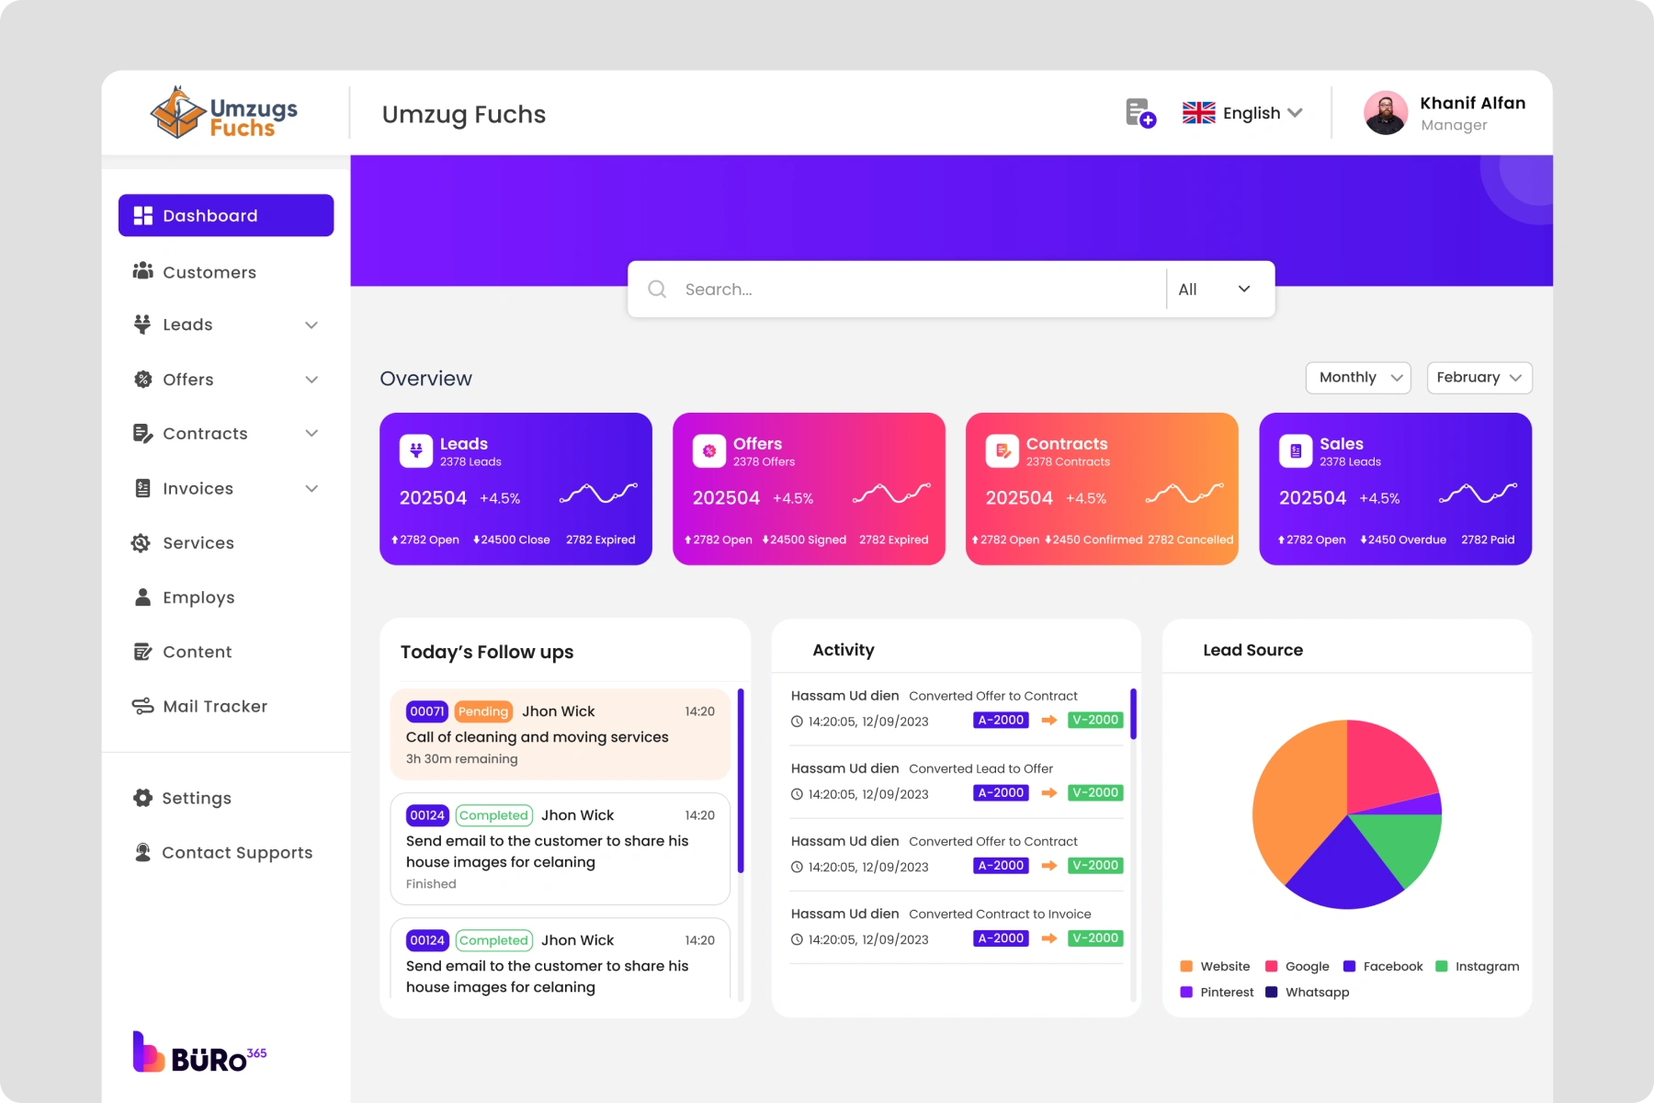Click the Offers overview card icon
Image resolution: width=1654 pixels, height=1103 pixels.
click(709, 450)
